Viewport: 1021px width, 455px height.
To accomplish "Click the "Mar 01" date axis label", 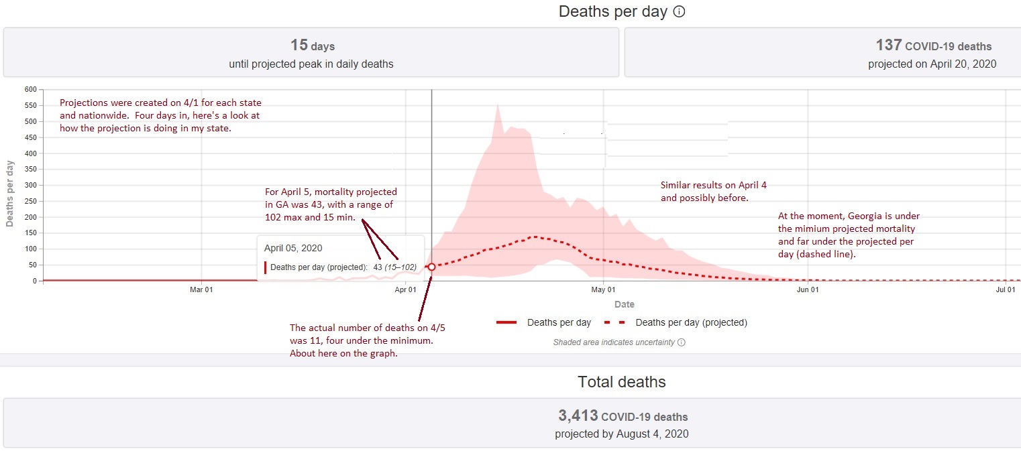I will 201,289.
